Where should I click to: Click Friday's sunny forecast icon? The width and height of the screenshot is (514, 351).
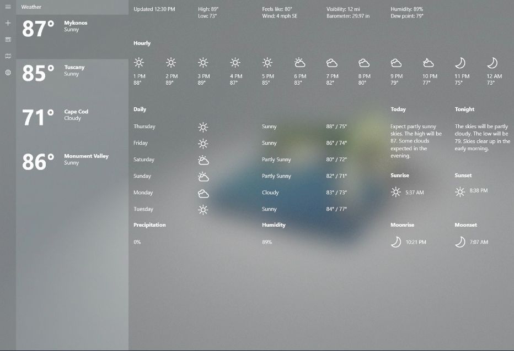coord(203,144)
